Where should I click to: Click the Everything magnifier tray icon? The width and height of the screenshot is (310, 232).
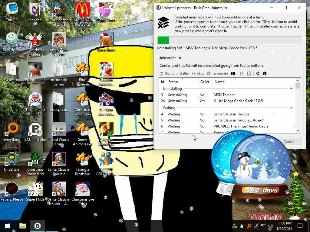(249, 226)
